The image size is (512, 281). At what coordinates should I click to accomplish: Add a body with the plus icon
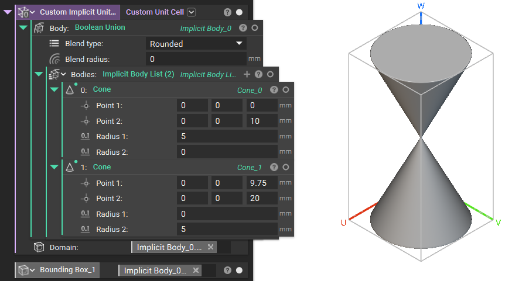(x=247, y=74)
